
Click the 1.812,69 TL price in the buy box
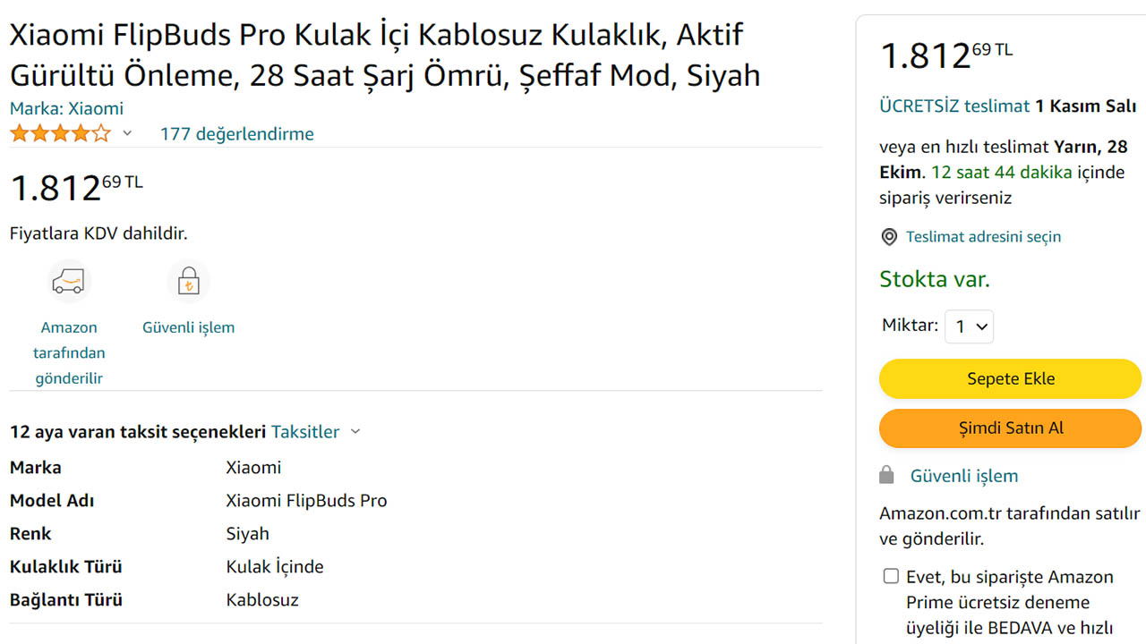(945, 55)
